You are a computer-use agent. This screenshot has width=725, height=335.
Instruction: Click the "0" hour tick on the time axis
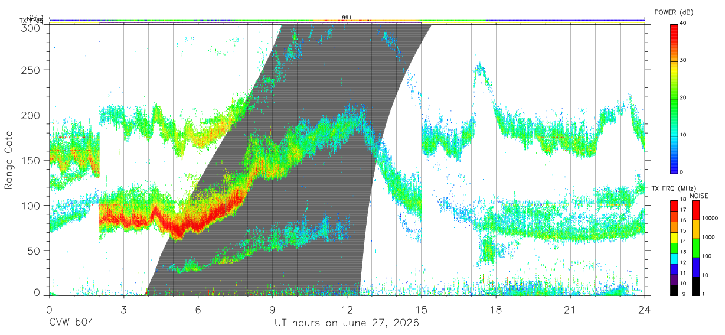coord(49,310)
